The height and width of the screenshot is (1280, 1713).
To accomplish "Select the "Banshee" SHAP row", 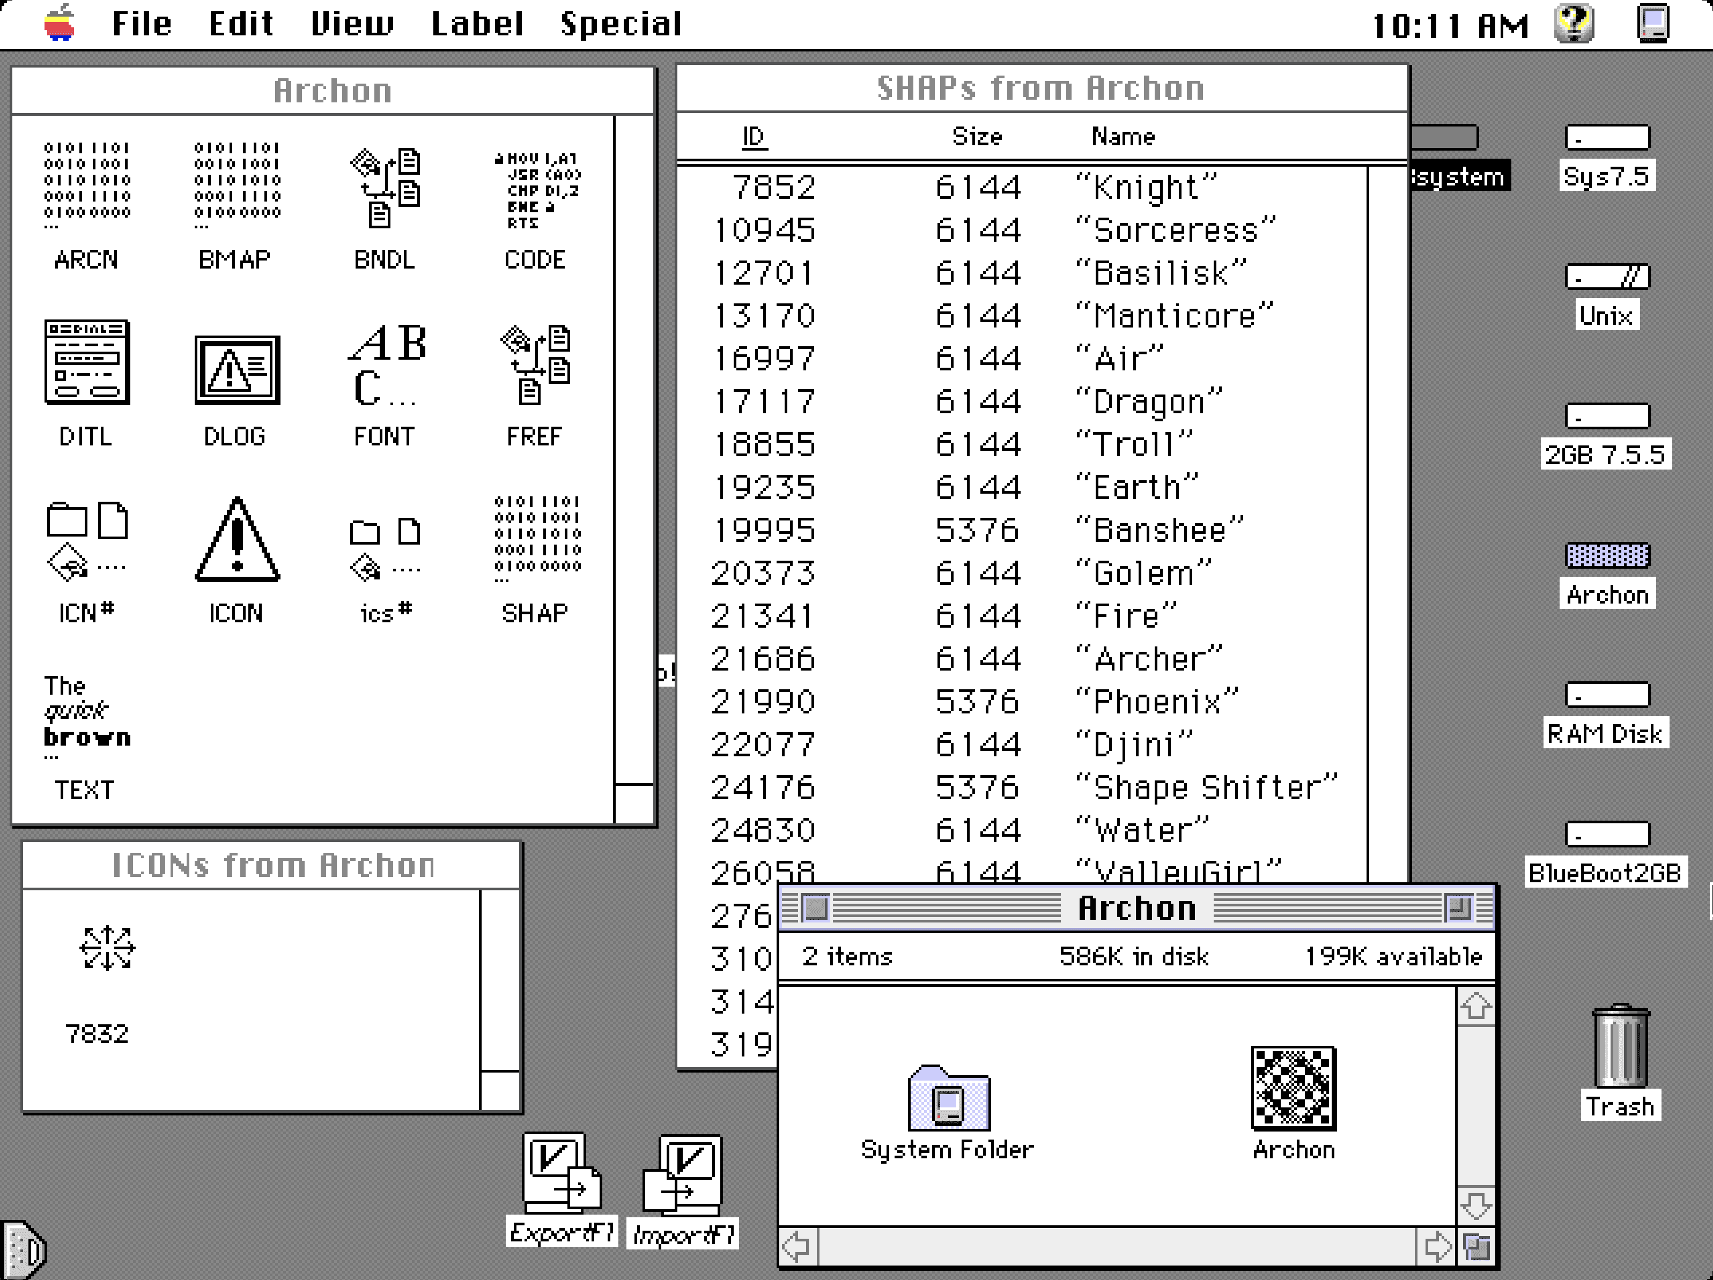I will [x=1022, y=530].
